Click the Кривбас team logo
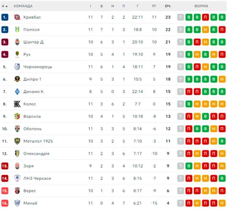Viewport: 227px width, 209px height. [x=17, y=17]
